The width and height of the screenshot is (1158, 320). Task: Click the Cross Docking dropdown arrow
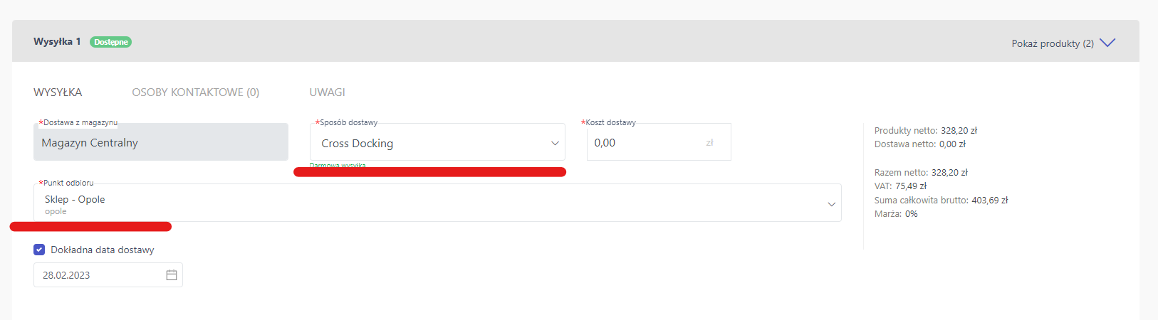555,143
